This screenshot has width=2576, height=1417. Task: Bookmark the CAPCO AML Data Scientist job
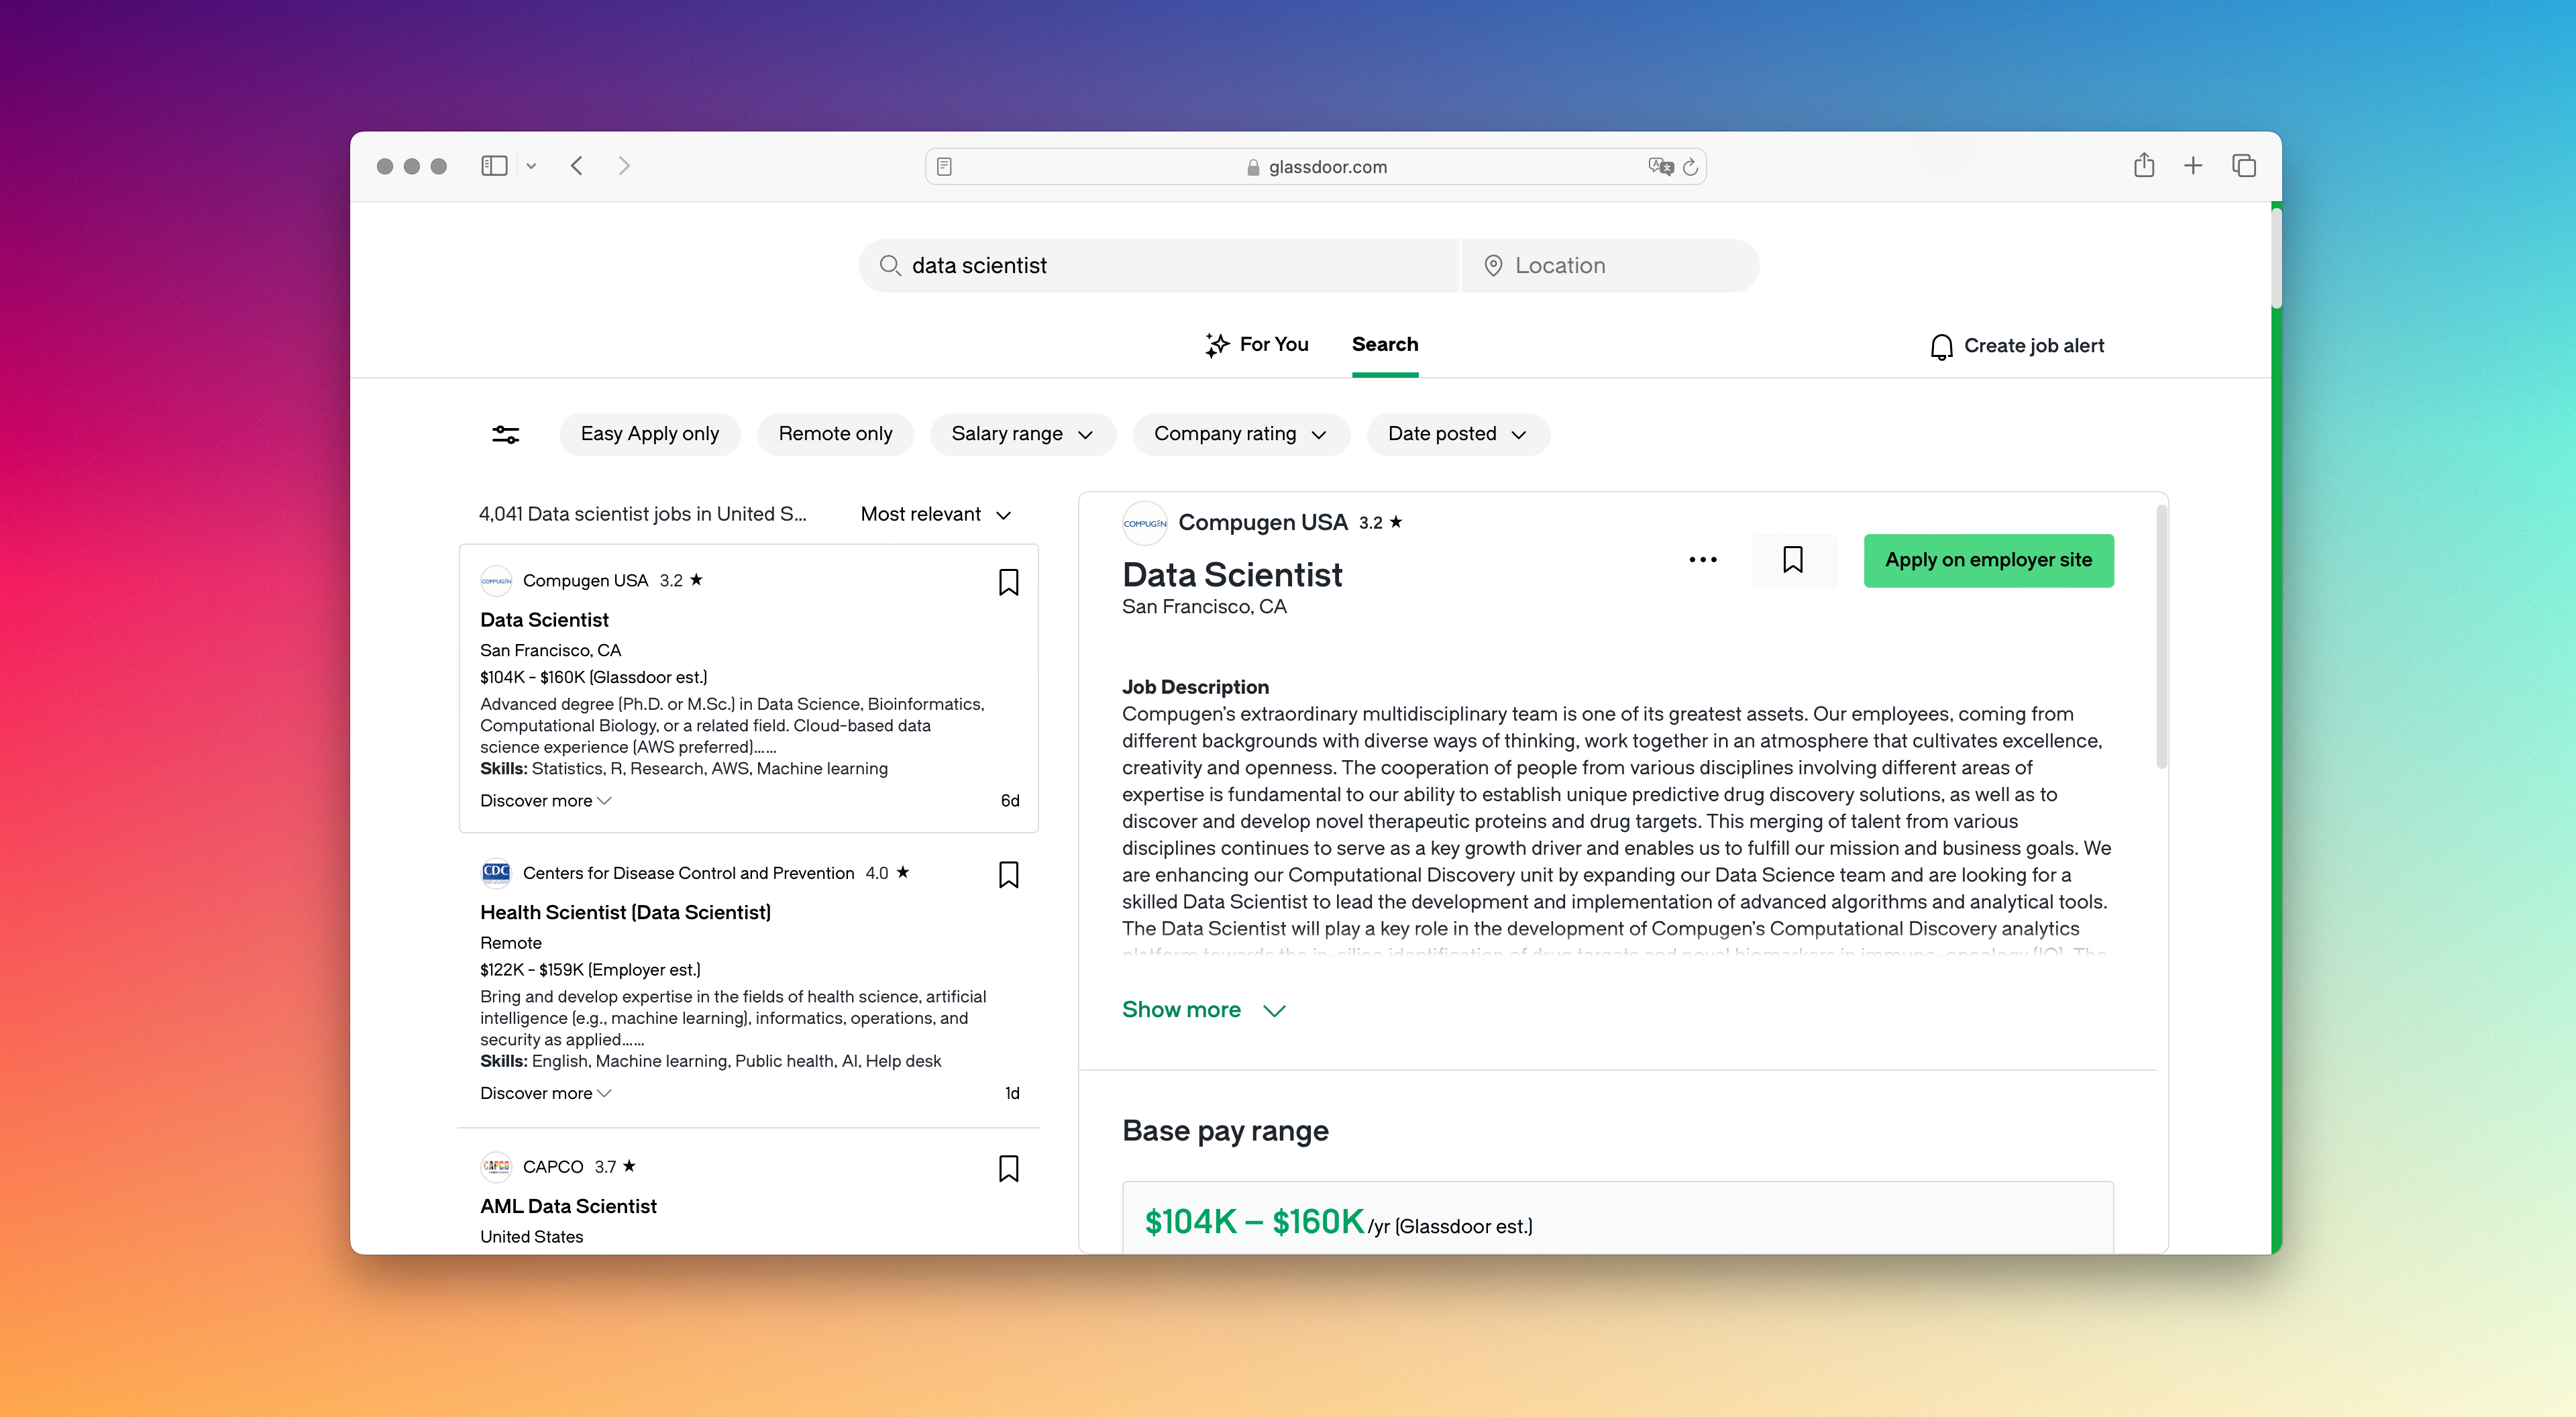pos(1009,1168)
